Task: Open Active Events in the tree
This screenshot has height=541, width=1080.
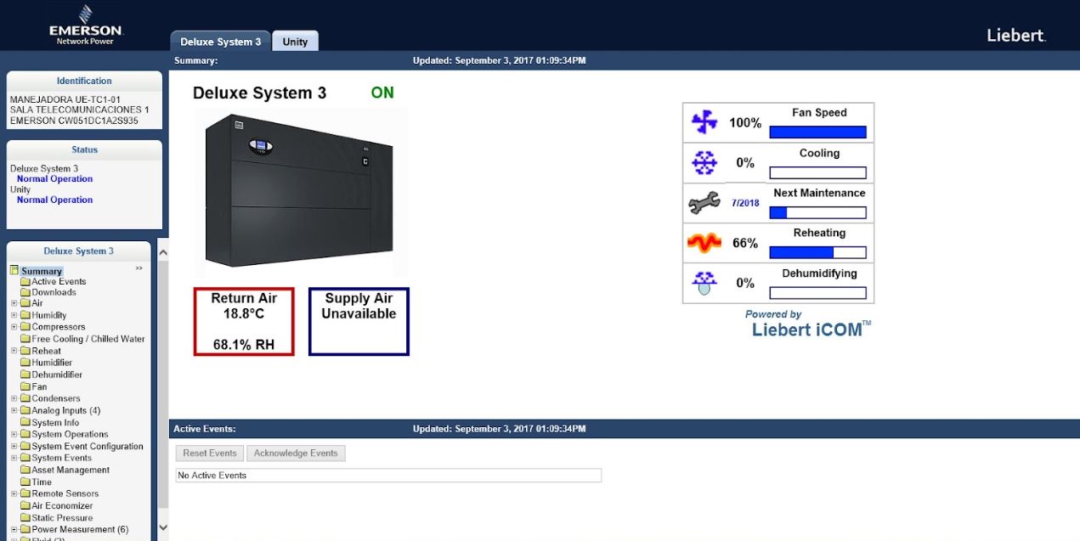Action: (x=59, y=281)
